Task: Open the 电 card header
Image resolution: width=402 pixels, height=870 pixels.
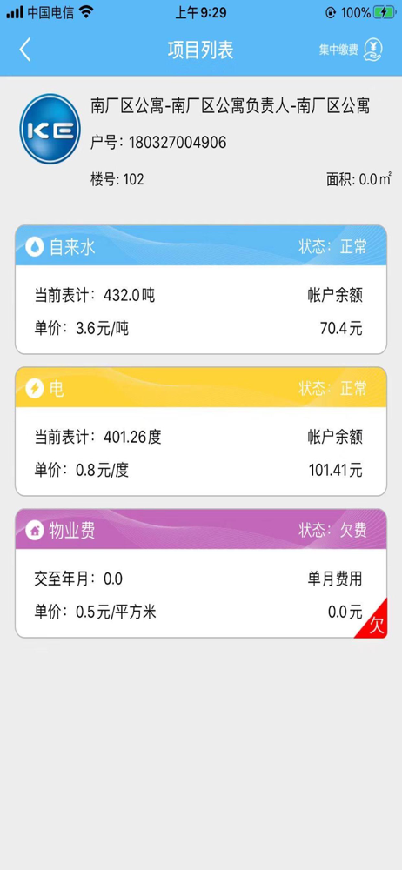Action: (x=201, y=388)
